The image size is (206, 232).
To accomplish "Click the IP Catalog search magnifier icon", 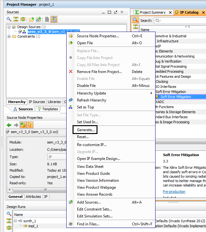I will [135, 20].
